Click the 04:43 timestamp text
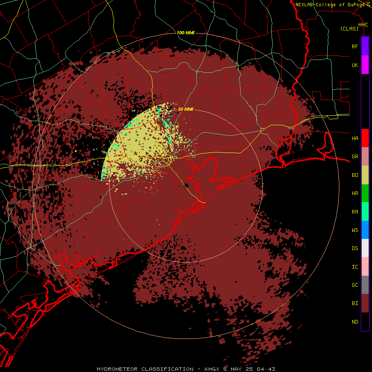The height and width of the screenshot is (372, 372). [266, 369]
